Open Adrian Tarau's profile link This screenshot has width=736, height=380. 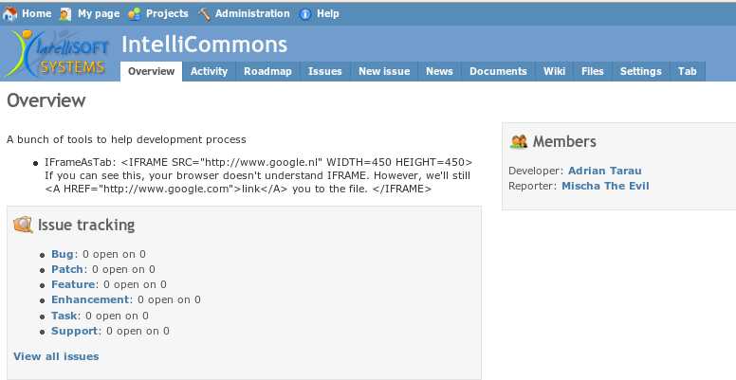(604, 171)
